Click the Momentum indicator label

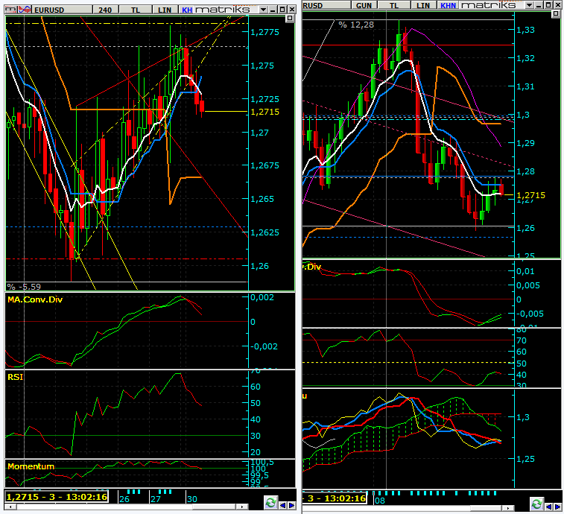(x=31, y=466)
